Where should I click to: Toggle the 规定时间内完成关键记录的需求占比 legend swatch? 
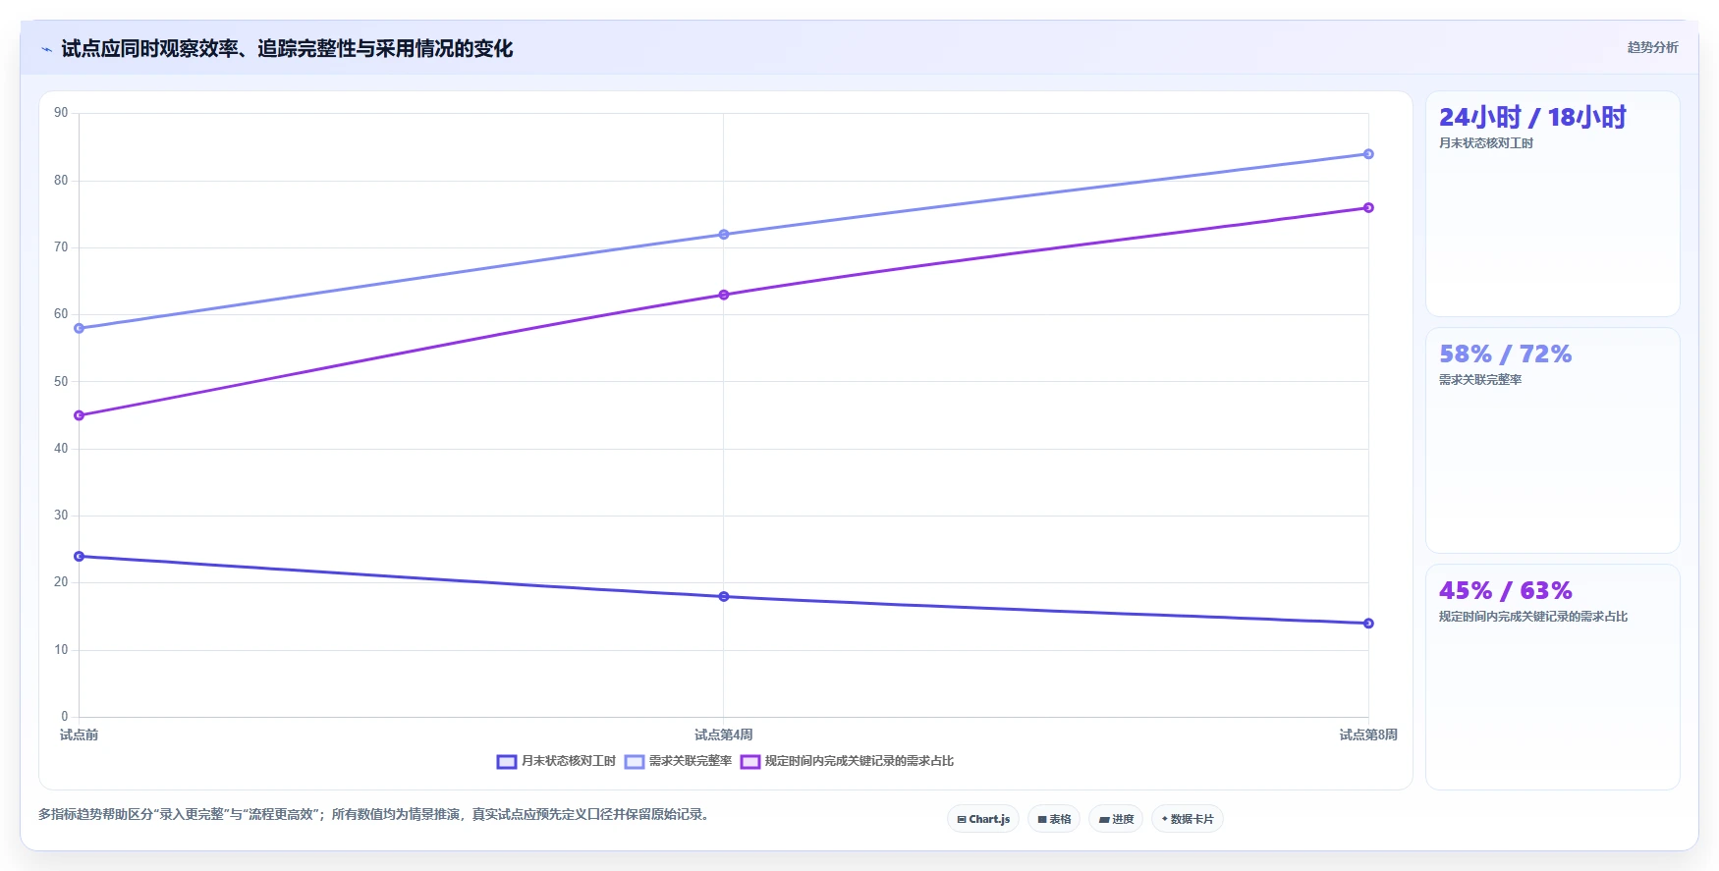pos(750,761)
